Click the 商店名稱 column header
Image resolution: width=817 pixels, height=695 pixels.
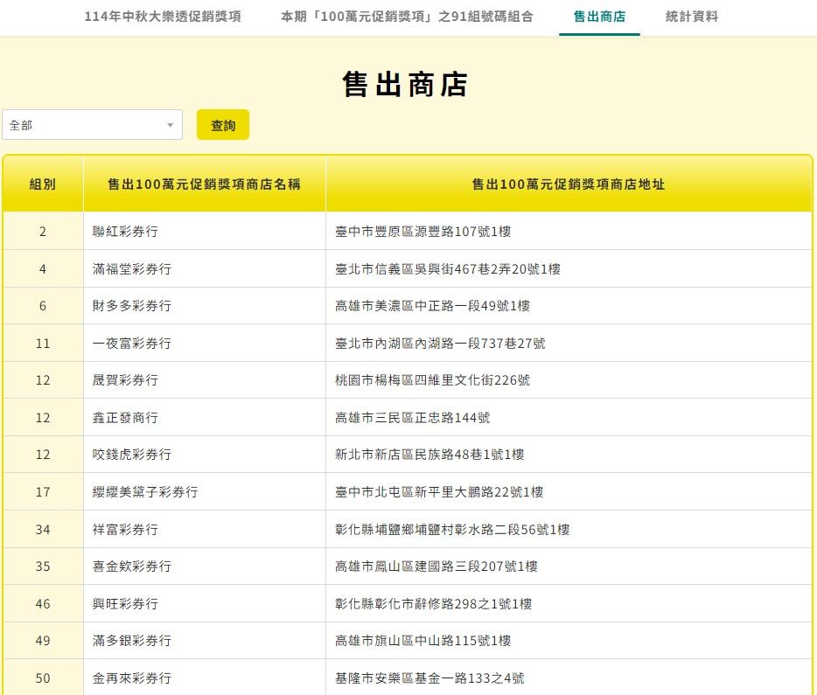point(204,184)
